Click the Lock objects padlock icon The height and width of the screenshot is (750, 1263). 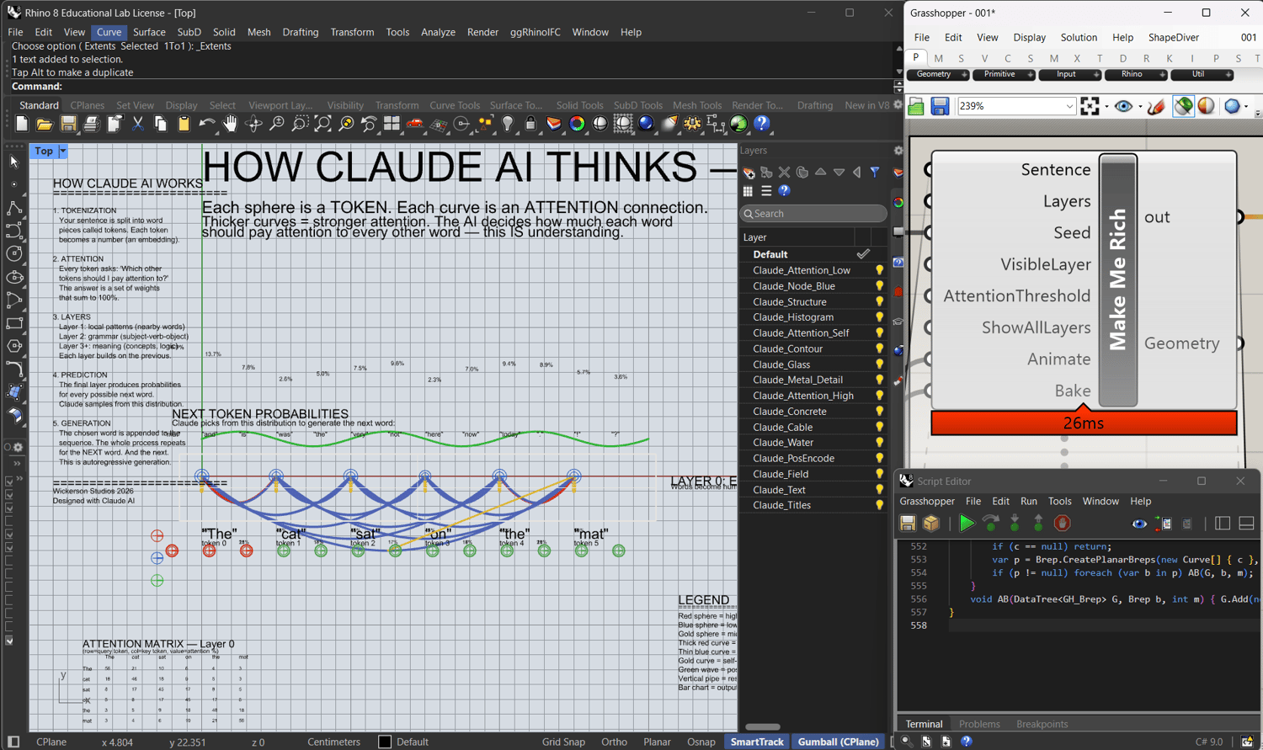[530, 125]
